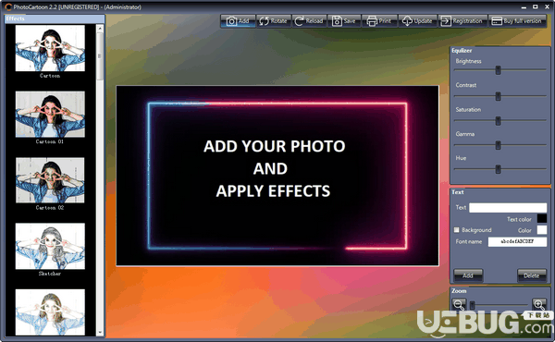Open the Font name selector

coord(517,241)
